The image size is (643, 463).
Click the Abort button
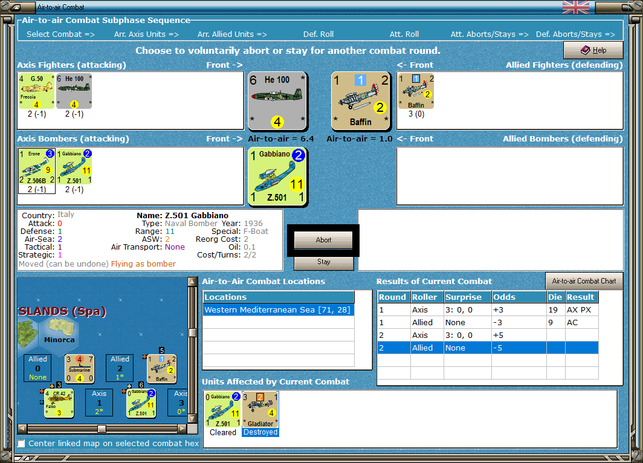point(323,240)
